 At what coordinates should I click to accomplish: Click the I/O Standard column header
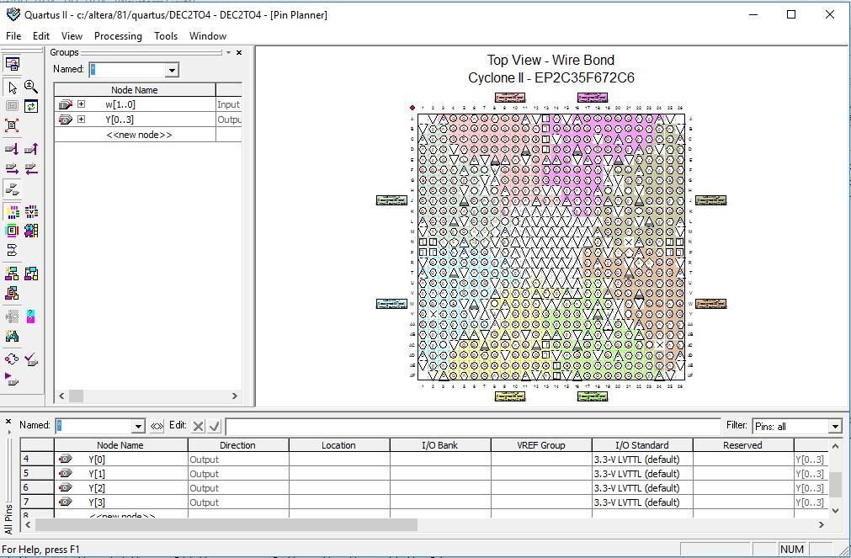(x=642, y=445)
